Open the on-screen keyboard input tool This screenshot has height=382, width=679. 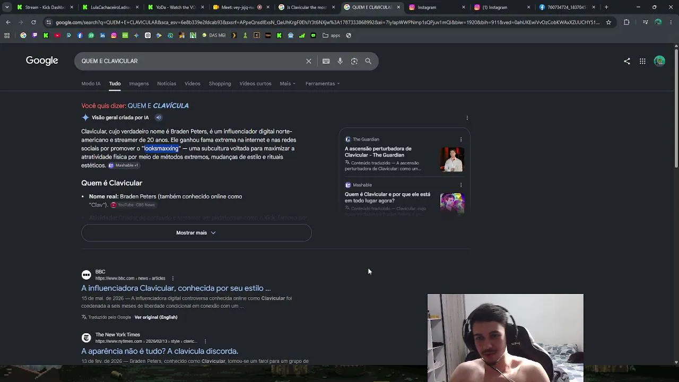point(326,61)
